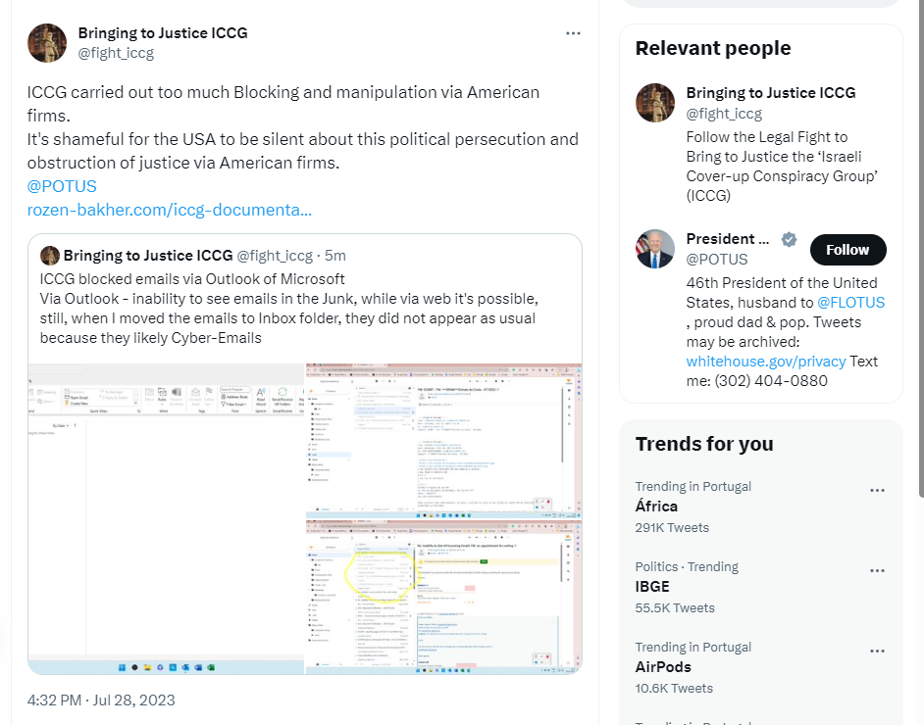Open the @POTUS mention link in tweet
Screen dimensions: 924x725
pos(62,186)
